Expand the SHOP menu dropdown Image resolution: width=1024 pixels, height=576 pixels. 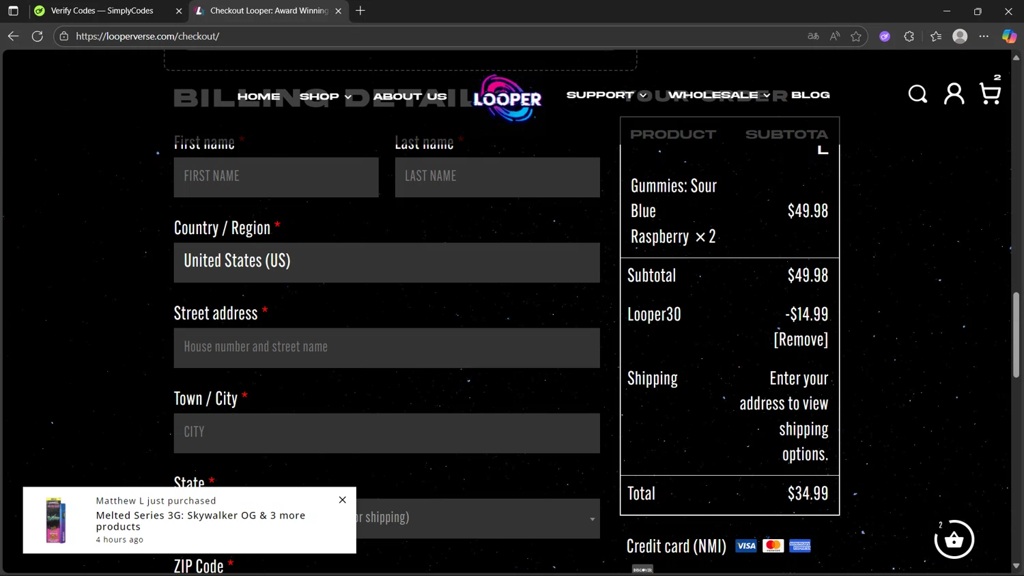pyautogui.click(x=326, y=96)
